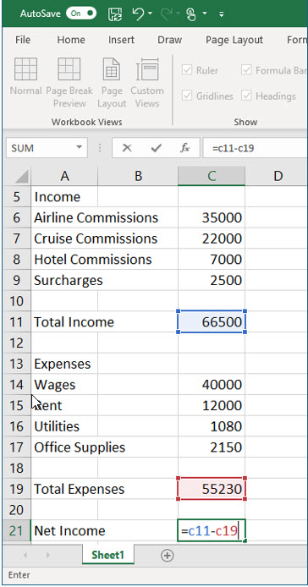Switch to the Insert ribbon tab
The image size is (308, 587).
click(x=121, y=40)
